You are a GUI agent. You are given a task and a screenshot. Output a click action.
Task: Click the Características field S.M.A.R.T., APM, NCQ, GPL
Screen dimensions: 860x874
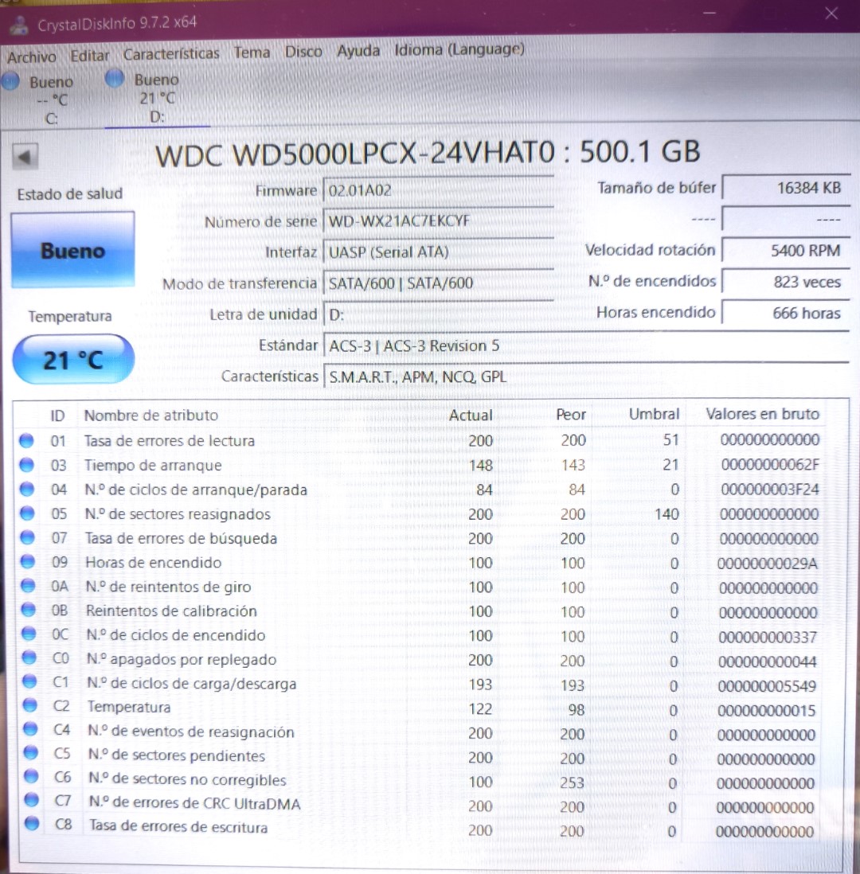(x=586, y=377)
